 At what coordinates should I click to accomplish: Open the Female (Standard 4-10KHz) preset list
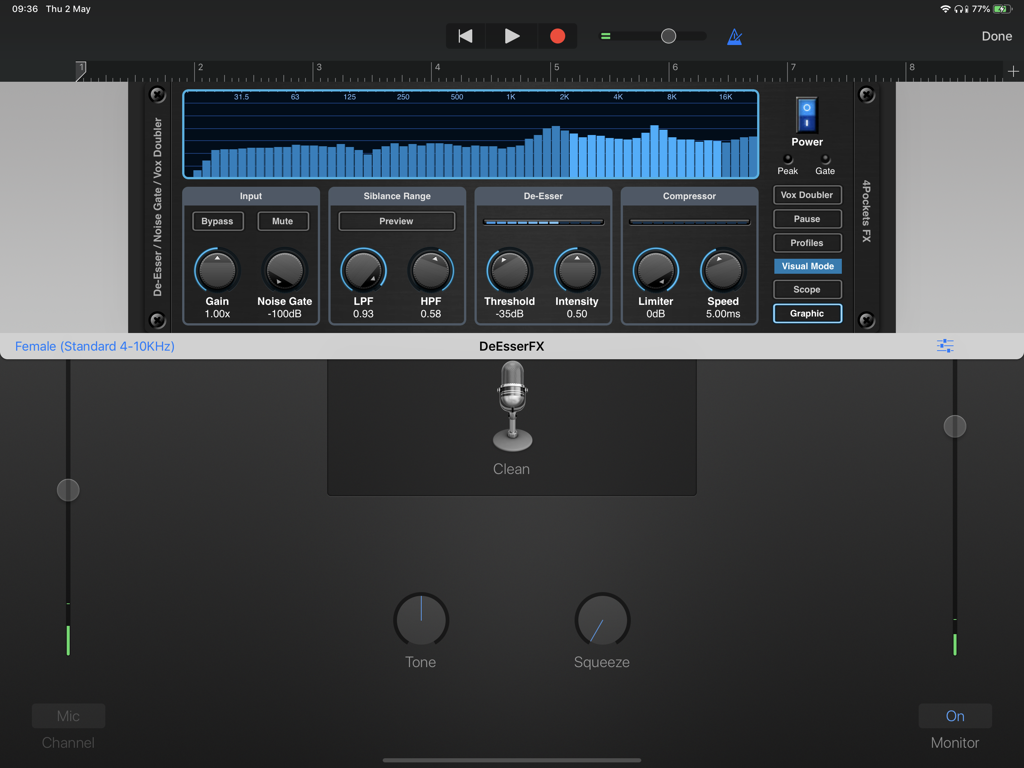tap(95, 346)
